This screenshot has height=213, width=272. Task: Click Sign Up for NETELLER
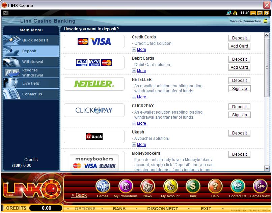(239, 89)
